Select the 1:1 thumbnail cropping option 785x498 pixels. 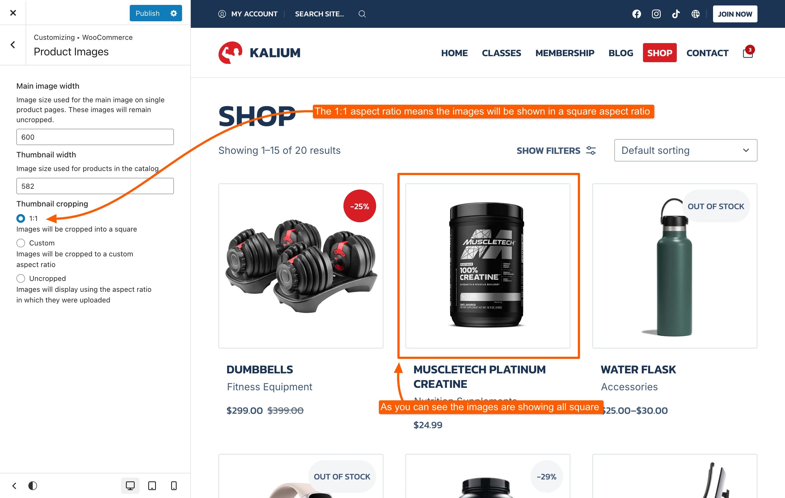20,218
